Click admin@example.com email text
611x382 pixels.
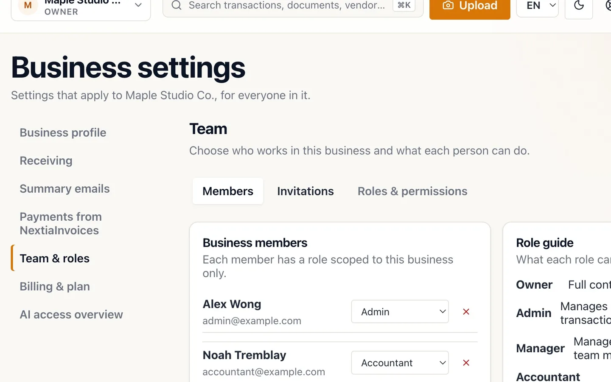[252, 321]
